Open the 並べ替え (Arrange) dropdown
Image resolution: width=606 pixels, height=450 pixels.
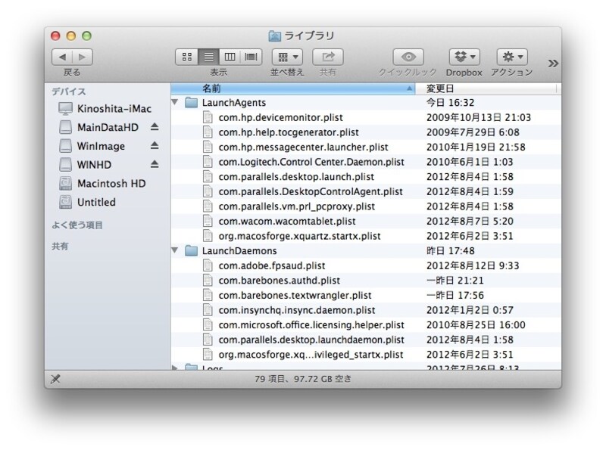tap(286, 56)
